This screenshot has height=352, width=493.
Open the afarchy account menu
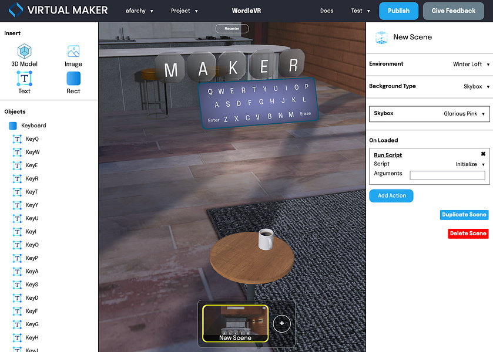139,11
